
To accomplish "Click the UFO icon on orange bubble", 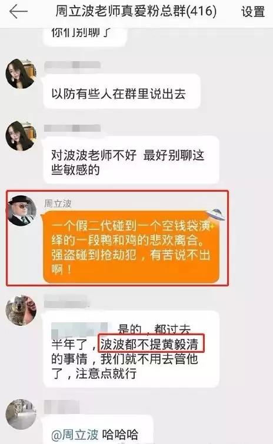I will (x=215, y=215).
